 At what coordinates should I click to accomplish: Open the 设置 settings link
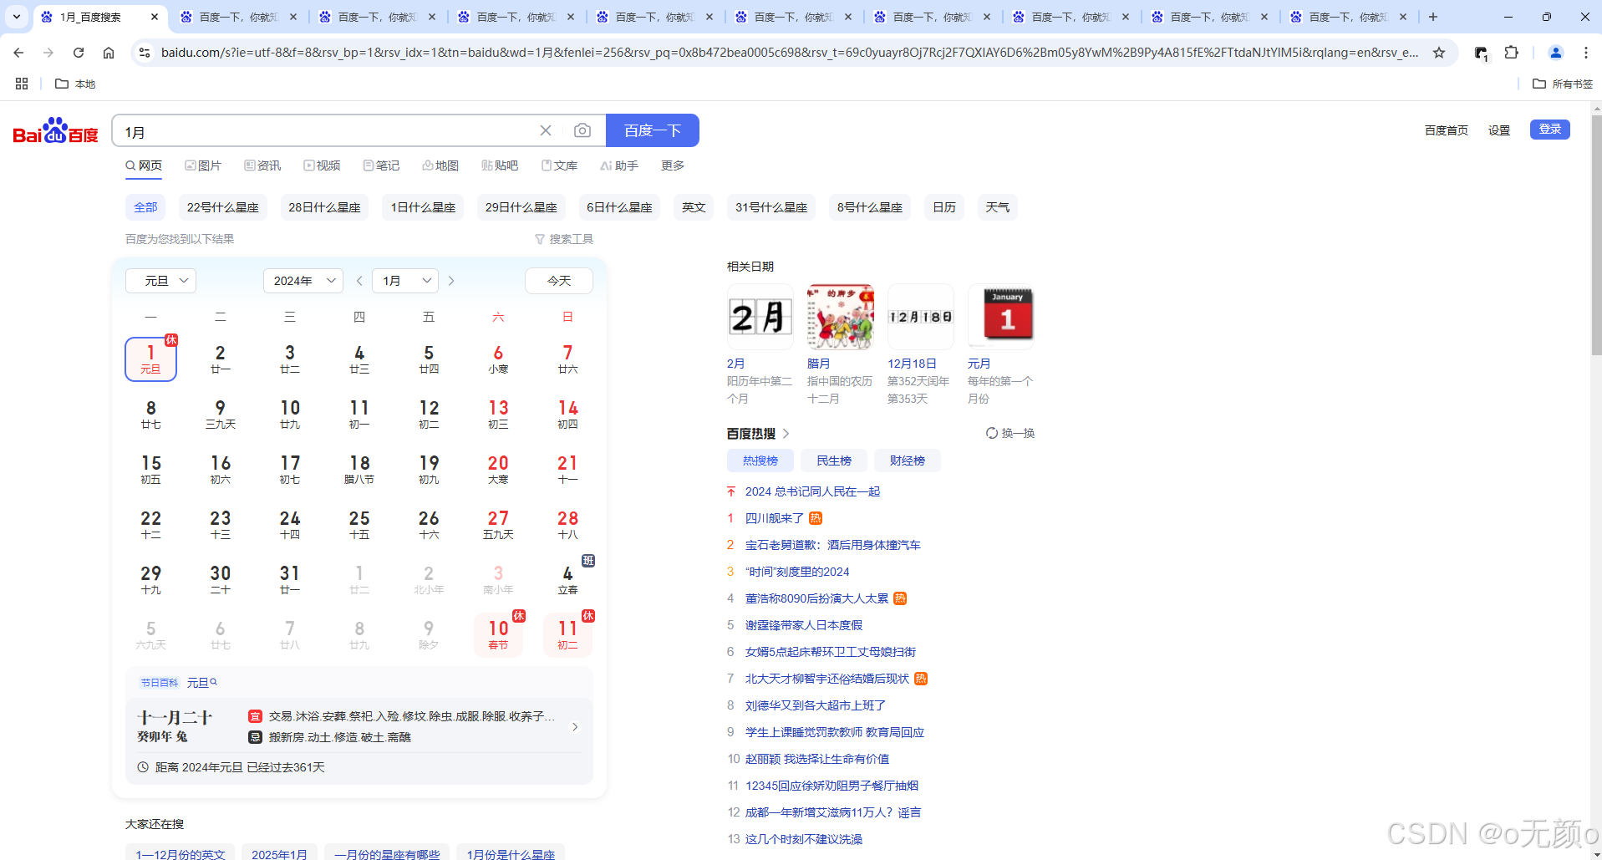[1499, 130]
